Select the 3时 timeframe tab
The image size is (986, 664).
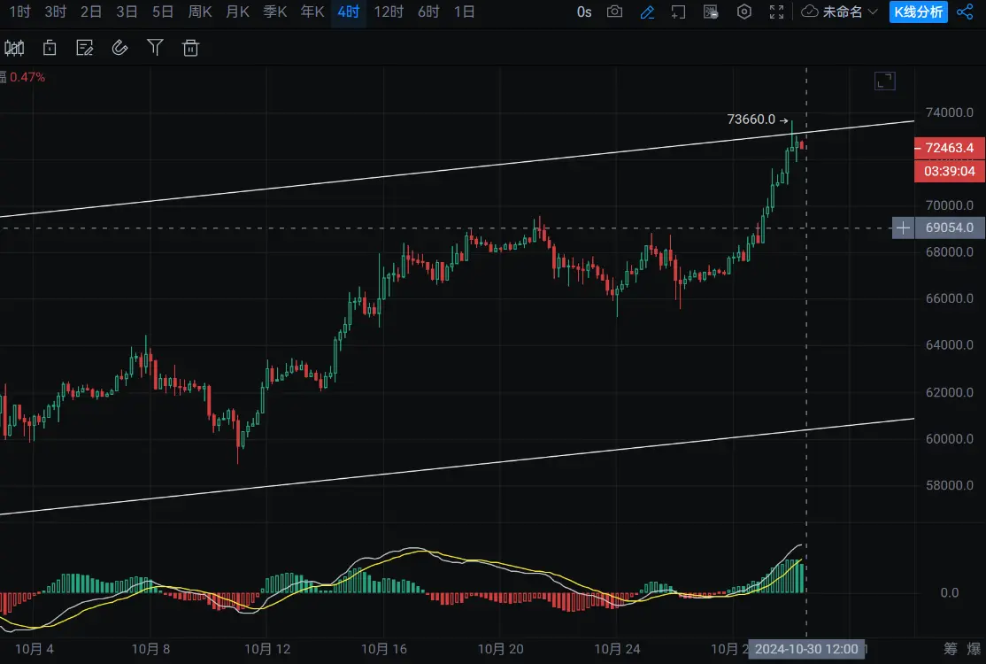coord(56,12)
